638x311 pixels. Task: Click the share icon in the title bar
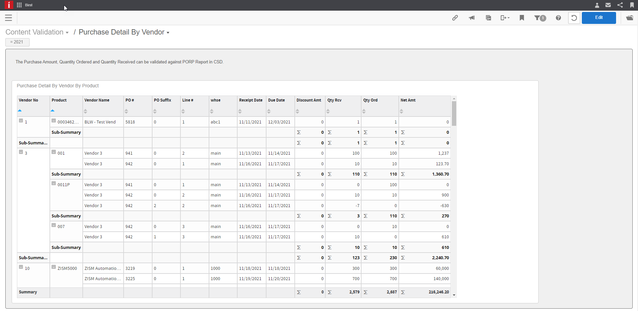coord(620,5)
